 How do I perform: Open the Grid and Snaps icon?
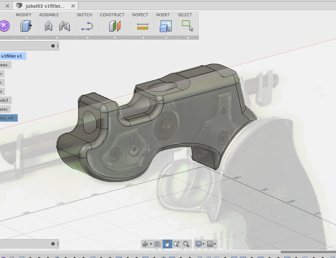click(210, 244)
